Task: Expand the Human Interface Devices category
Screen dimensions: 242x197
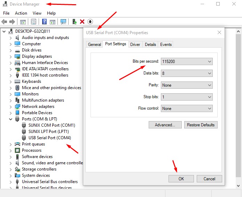Action: pyautogui.click(x=11, y=63)
